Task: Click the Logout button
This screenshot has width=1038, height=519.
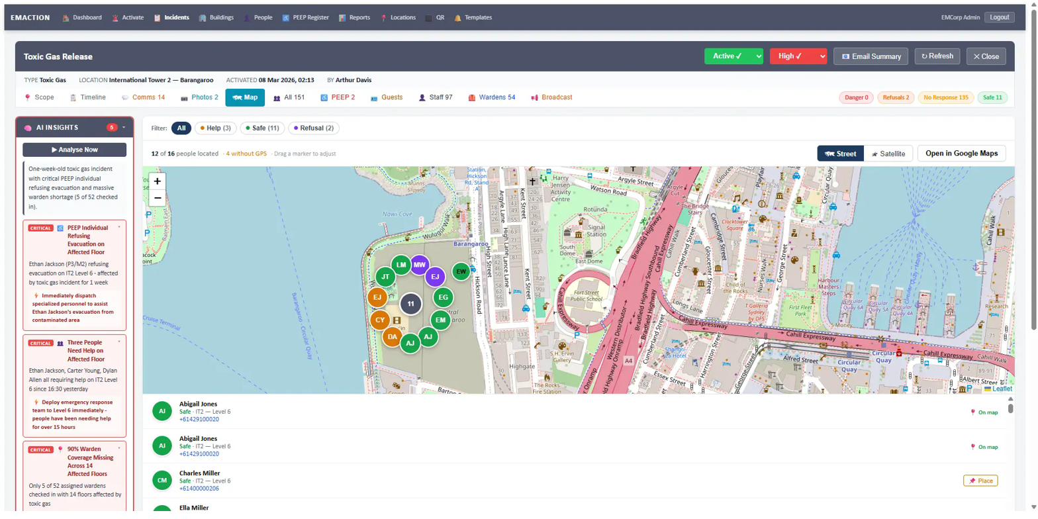Action: (x=999, y=18)
